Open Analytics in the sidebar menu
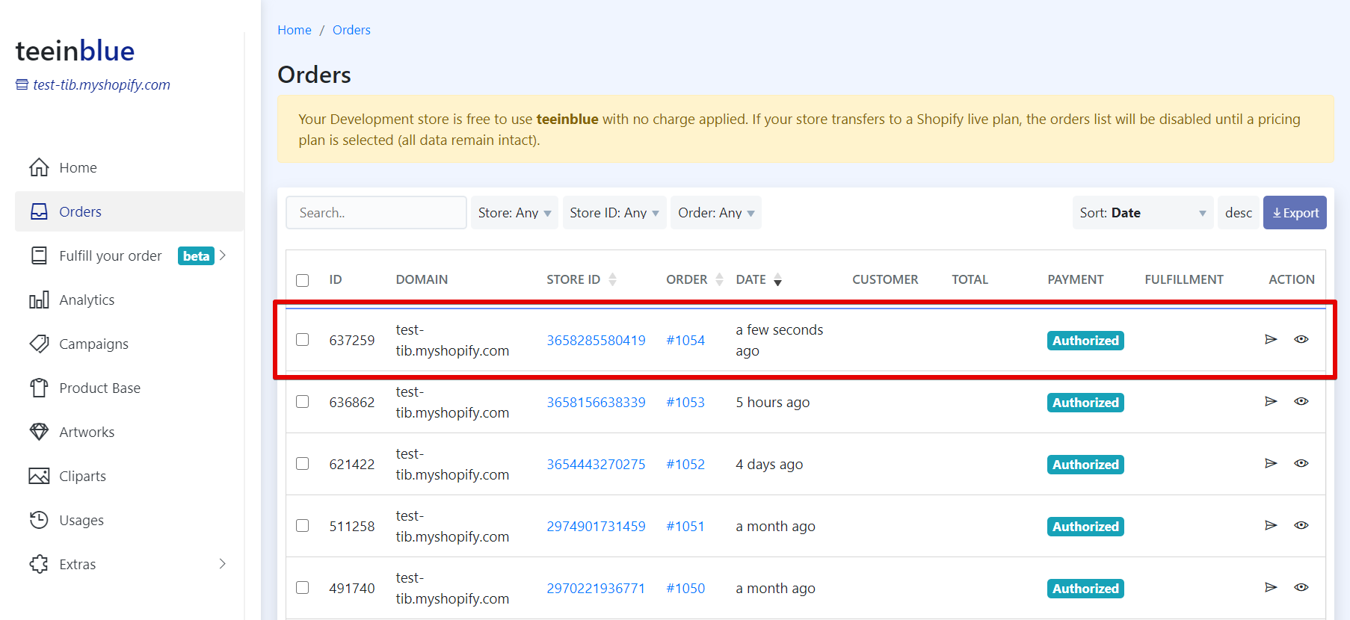This screenshot has width=1350, height=620. click(x=129, y=300)
